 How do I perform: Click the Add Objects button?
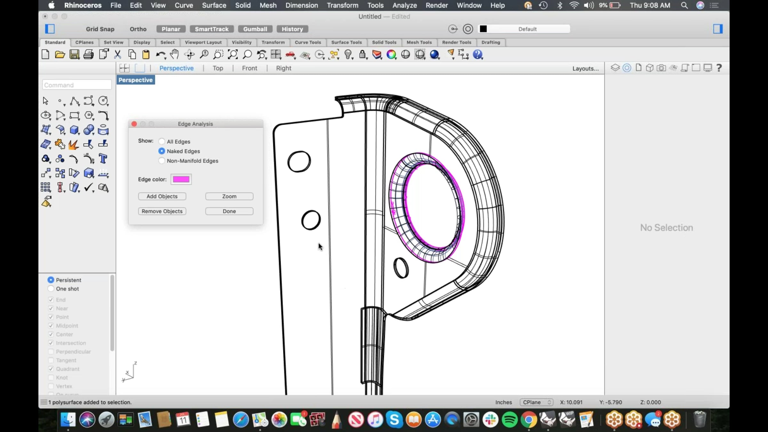click(162, 196)
